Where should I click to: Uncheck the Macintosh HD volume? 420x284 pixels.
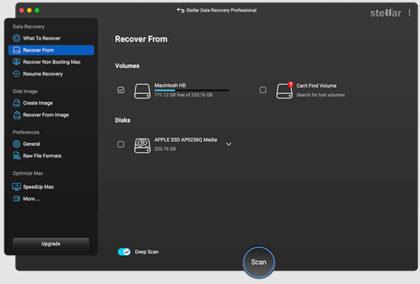121,90
